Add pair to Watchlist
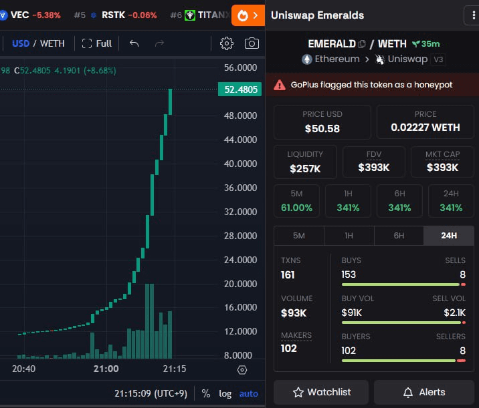Screen dimensions: 479x408 click(x=321, y=392)
